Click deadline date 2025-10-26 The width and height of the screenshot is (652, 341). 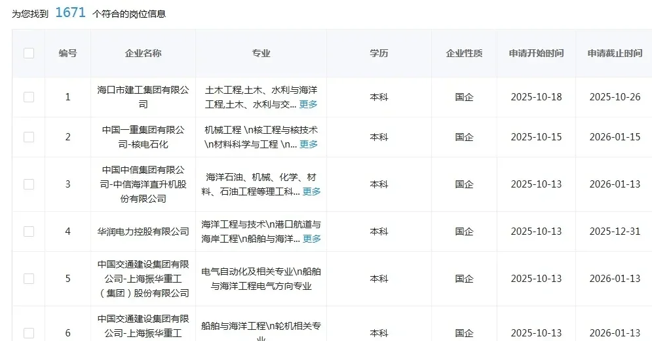pos(615,97)
